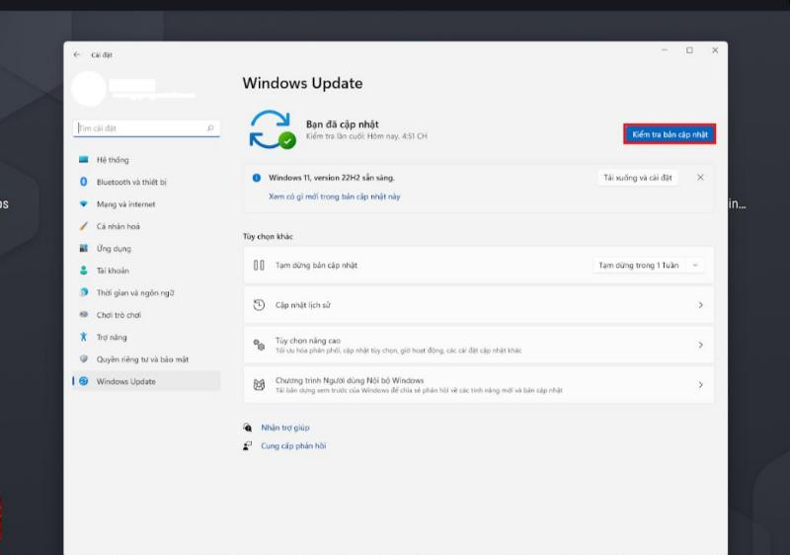Open Ứng dụng settings
This screenshot has height=555, width=790.
[146, 248]
